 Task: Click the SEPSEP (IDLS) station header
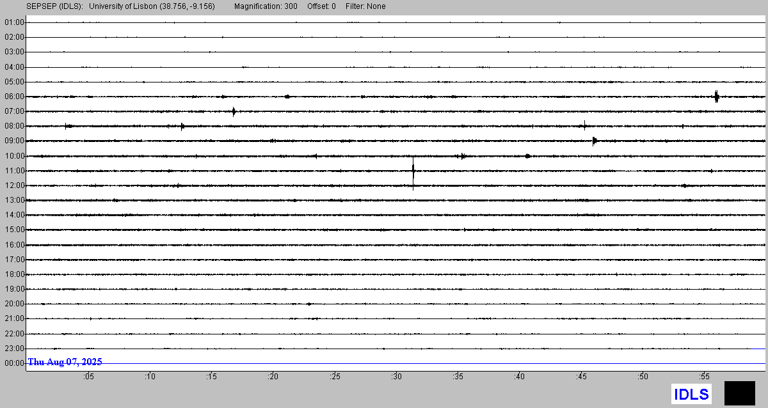click(54, 6)
